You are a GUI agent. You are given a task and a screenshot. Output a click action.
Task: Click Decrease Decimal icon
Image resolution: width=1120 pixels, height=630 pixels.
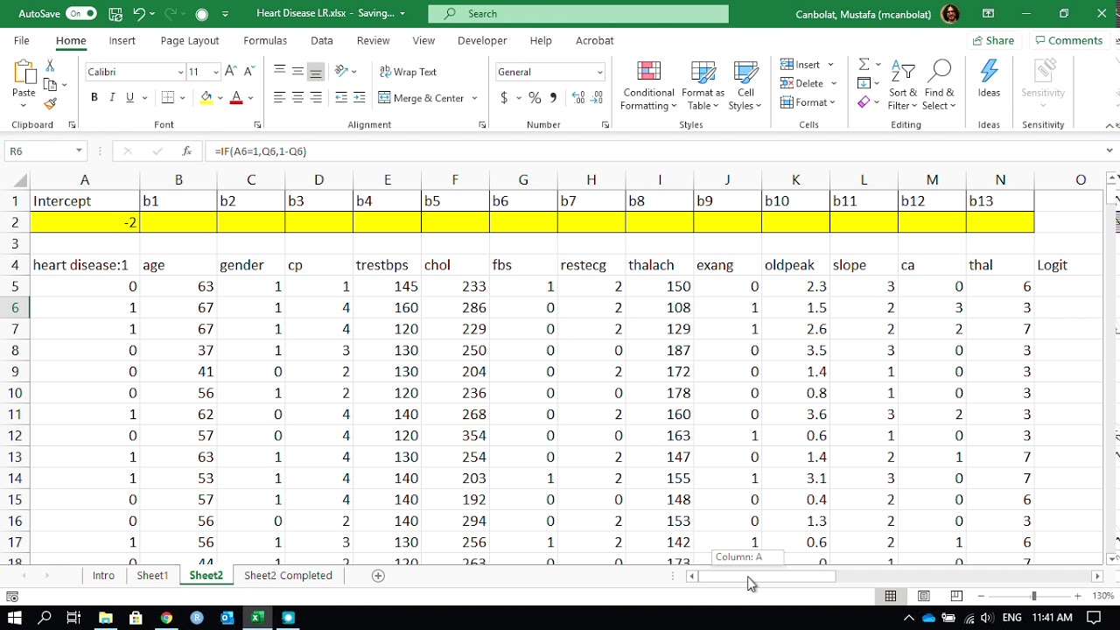tap(598, 98)
